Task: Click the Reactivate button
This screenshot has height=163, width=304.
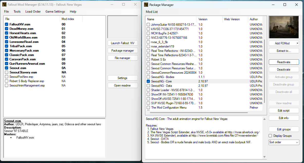Action: tap(284, 62)
